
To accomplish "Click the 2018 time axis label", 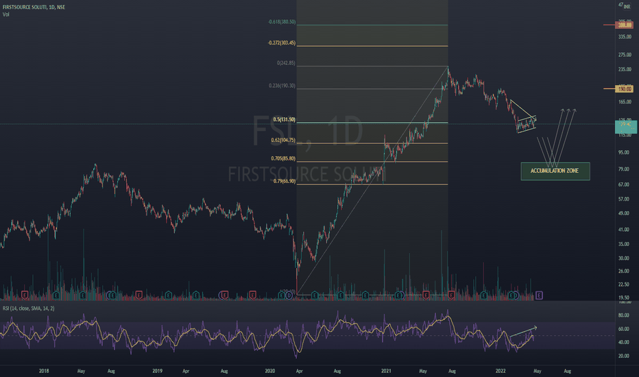I will click(44, 371).
